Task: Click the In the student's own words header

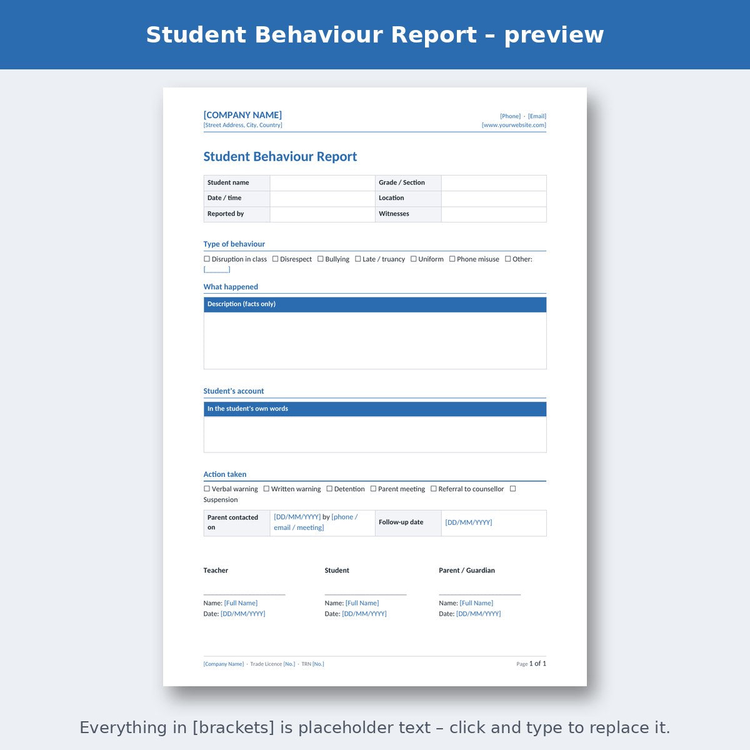Action: [375, 409]
